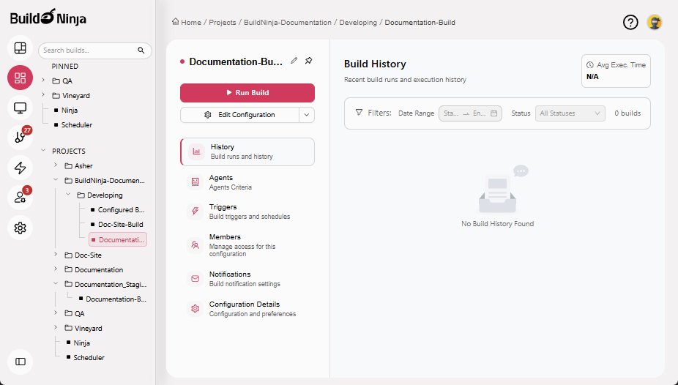678x385 pixels.
Task: Expand the QA folder under Projects
Action: tap(56, 313)
